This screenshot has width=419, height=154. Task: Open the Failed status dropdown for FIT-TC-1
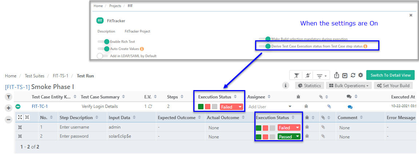[231, 107]
